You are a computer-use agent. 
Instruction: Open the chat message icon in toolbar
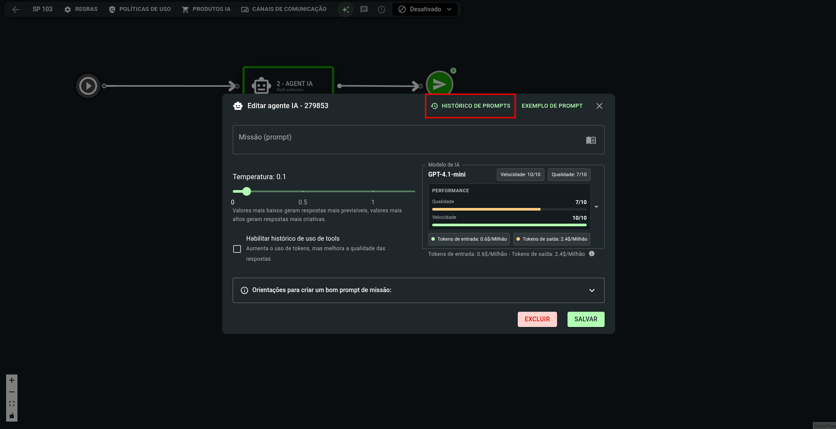[364, 9]
